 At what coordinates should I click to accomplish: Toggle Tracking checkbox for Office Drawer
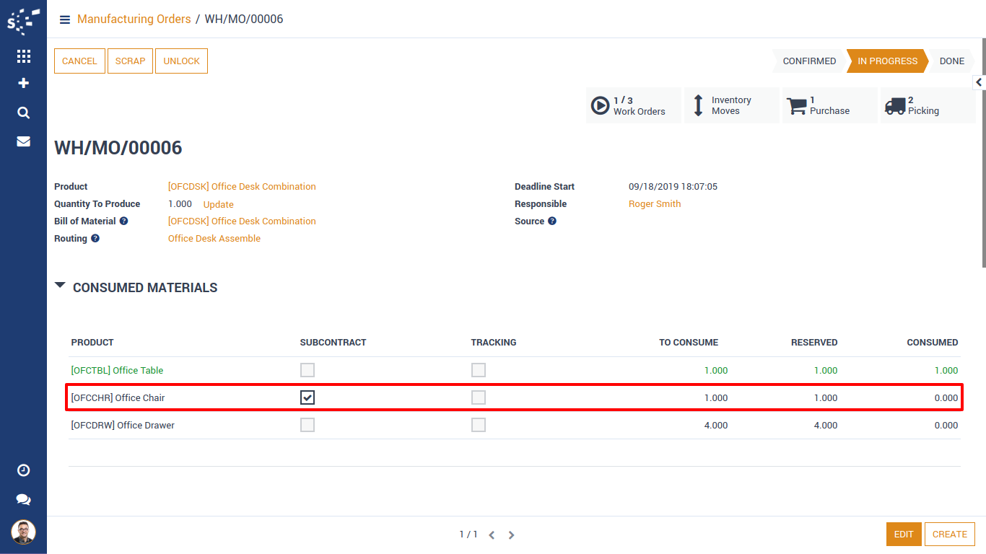[x=479, y=425]
